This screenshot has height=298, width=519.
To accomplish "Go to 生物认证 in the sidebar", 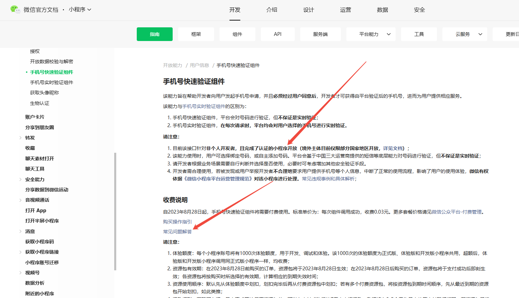I will (x=40, y=103).
